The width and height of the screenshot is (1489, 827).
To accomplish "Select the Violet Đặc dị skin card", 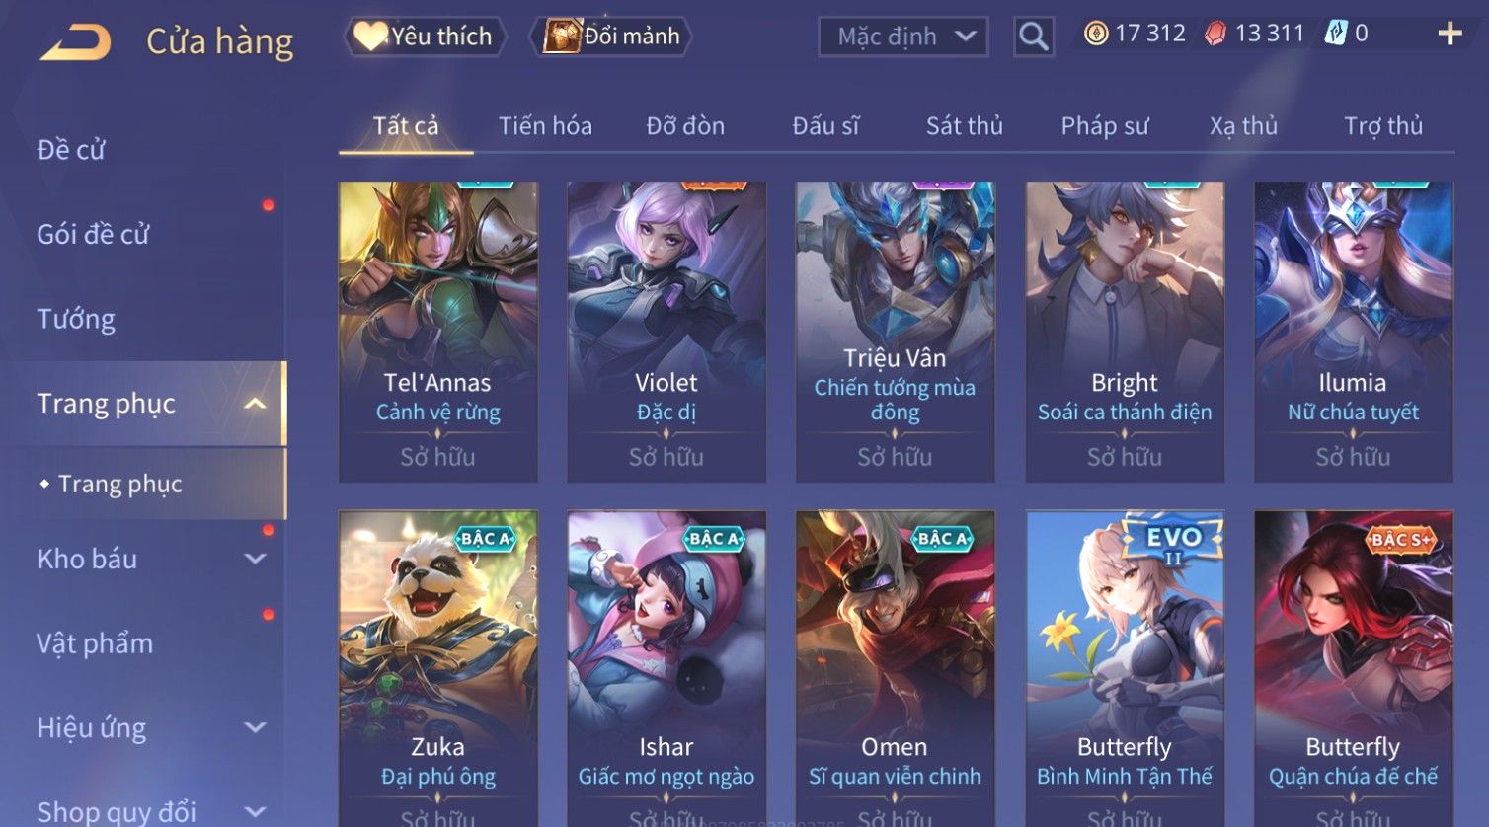I will click(x=666, y=332).
